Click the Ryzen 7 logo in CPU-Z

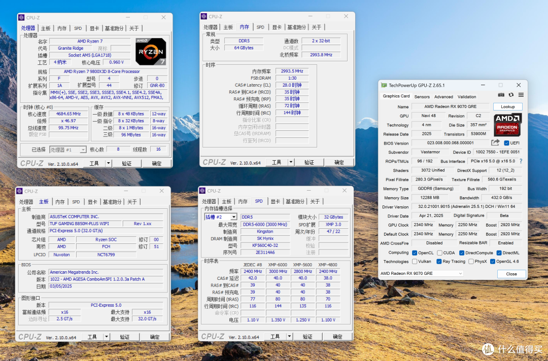tap(151, 51)
